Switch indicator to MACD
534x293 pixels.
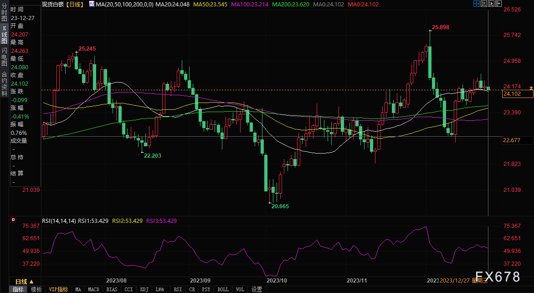[x=93, y=289]
